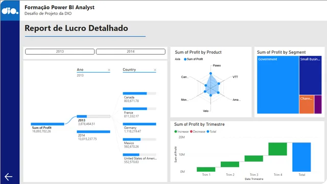Click the VTT axis label on radar
327x184 pixels.
point(235,77)
